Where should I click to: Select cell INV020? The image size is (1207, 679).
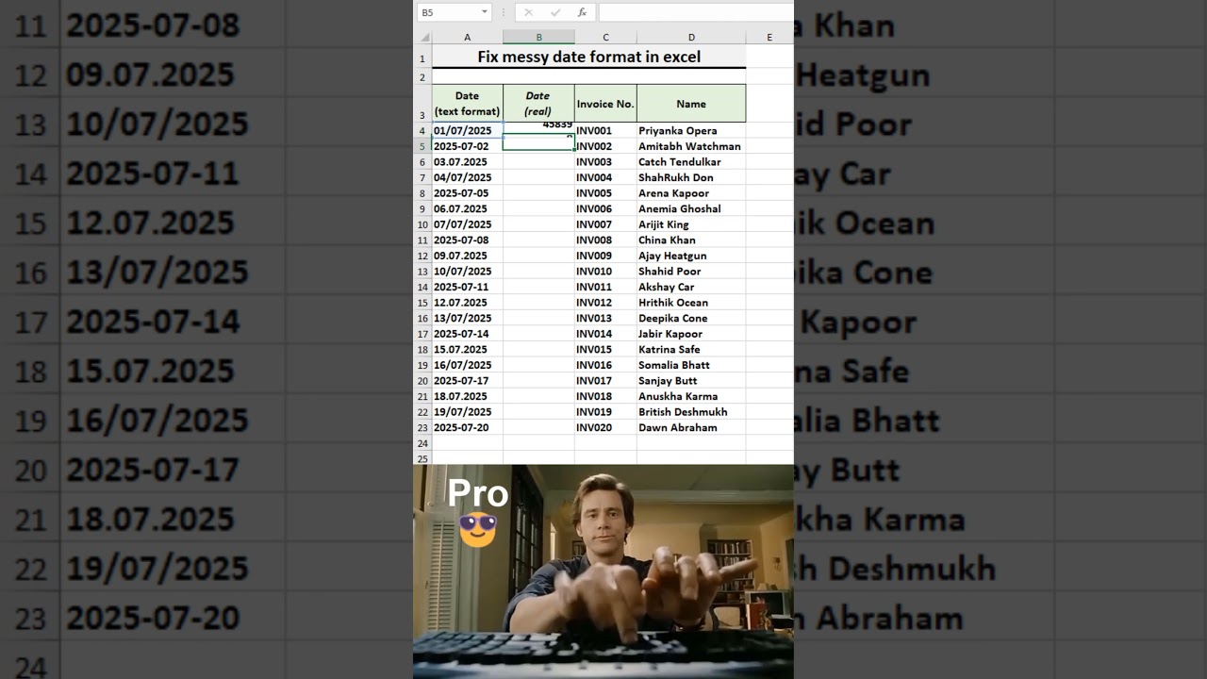pyautogui.click(x=605, y=427)
